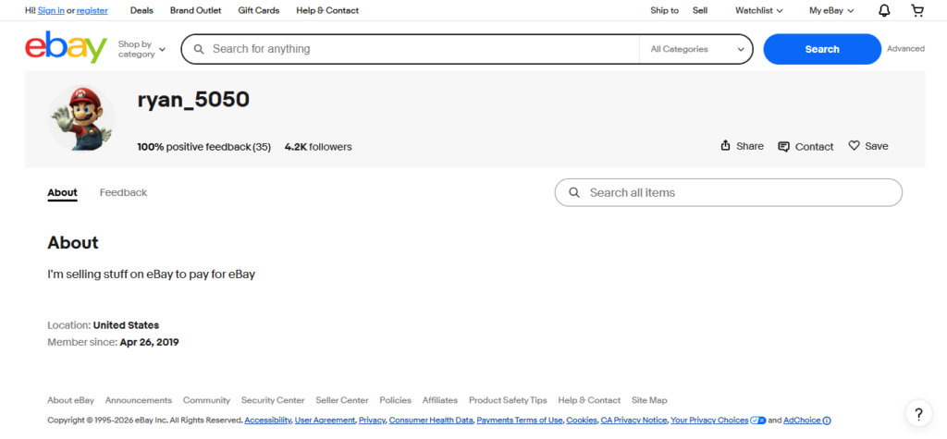Image resolution: width=947 pixels, height=439 pixels.
Task: Click the blue Search button
Action: pyautogui.click(x=822, y=49)
